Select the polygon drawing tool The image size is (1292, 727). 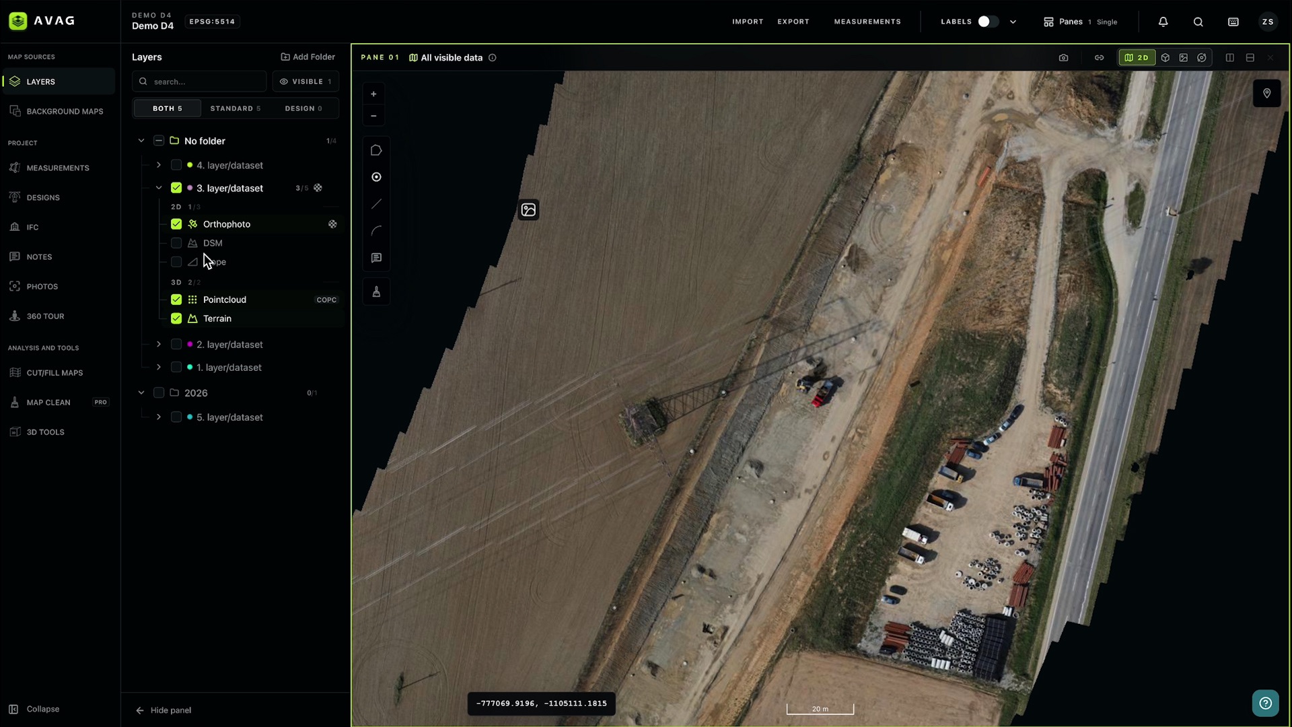pyautogui.click(x=376, y=150)
